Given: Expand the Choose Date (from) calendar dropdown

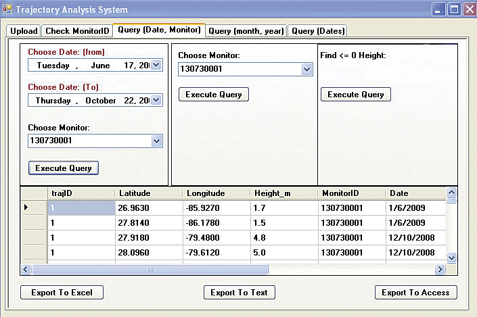Looking at the screenshot, I should (x=156, y=65).
